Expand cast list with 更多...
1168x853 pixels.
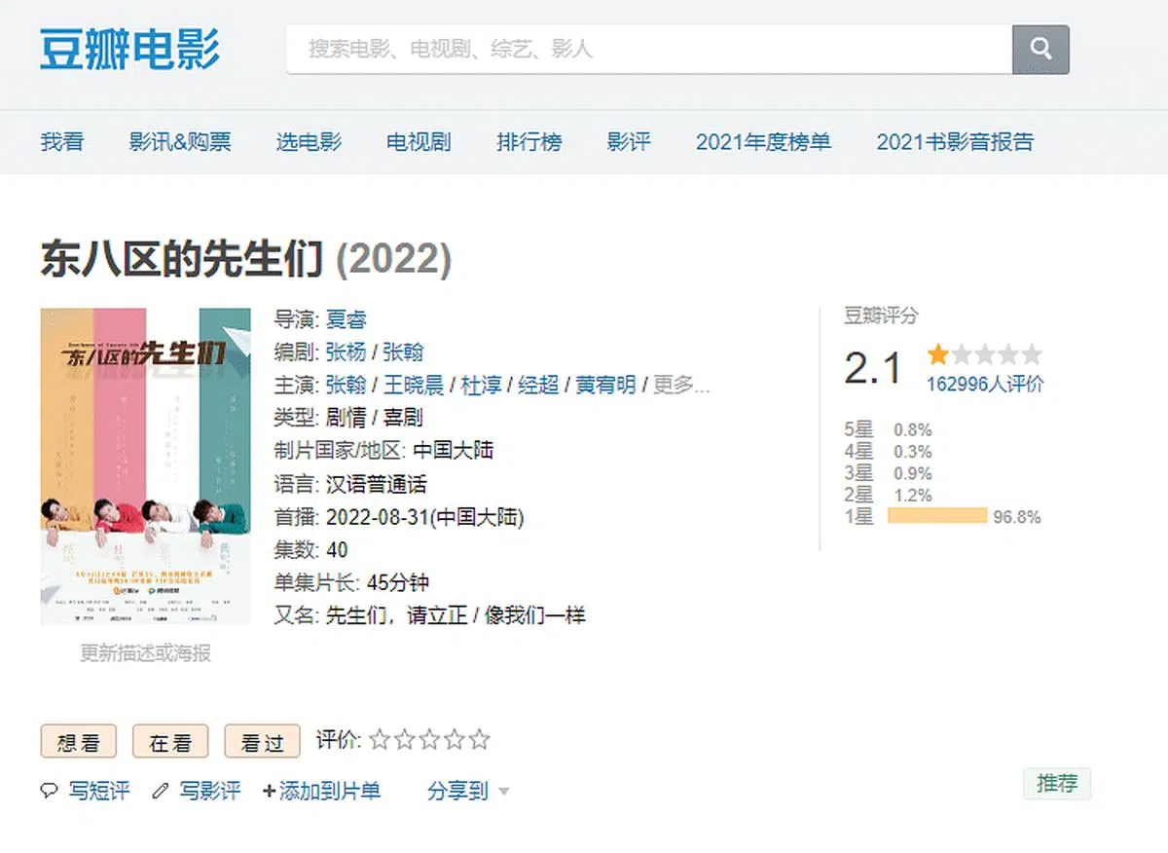pos(680,385)
